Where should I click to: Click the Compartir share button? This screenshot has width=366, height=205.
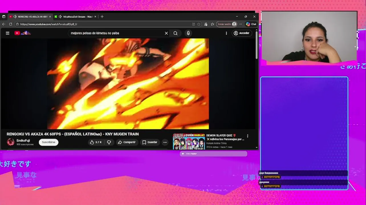(x=127, y=142)
